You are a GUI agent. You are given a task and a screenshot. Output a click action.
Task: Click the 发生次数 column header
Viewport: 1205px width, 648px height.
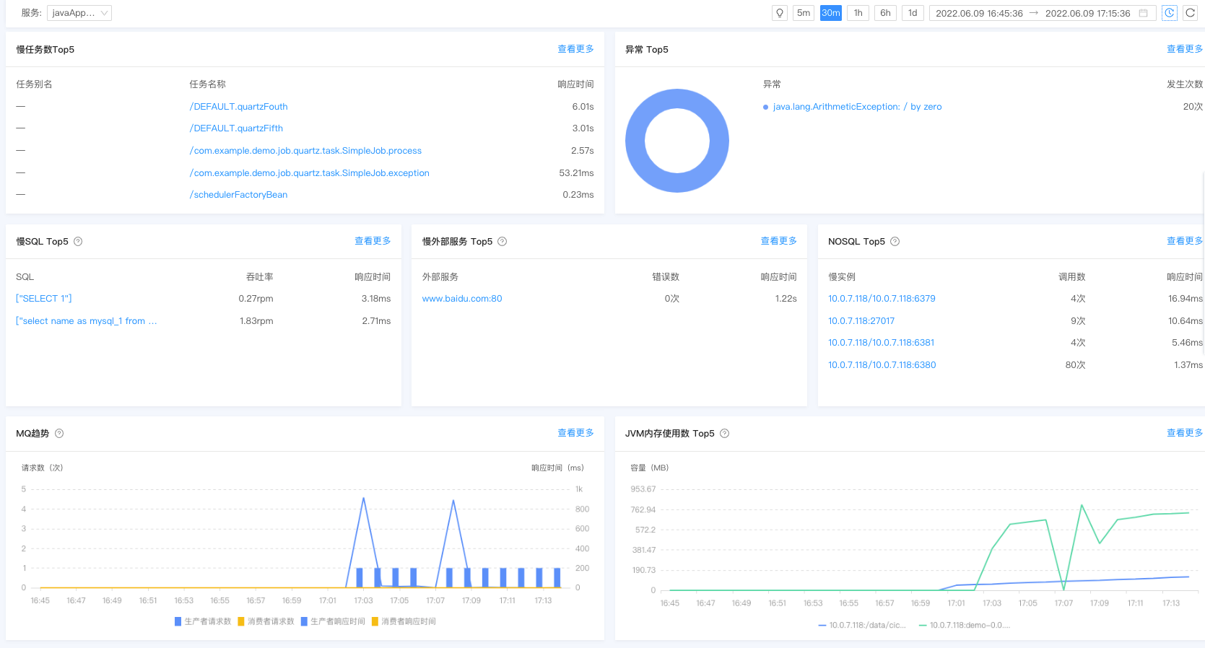1185,84
